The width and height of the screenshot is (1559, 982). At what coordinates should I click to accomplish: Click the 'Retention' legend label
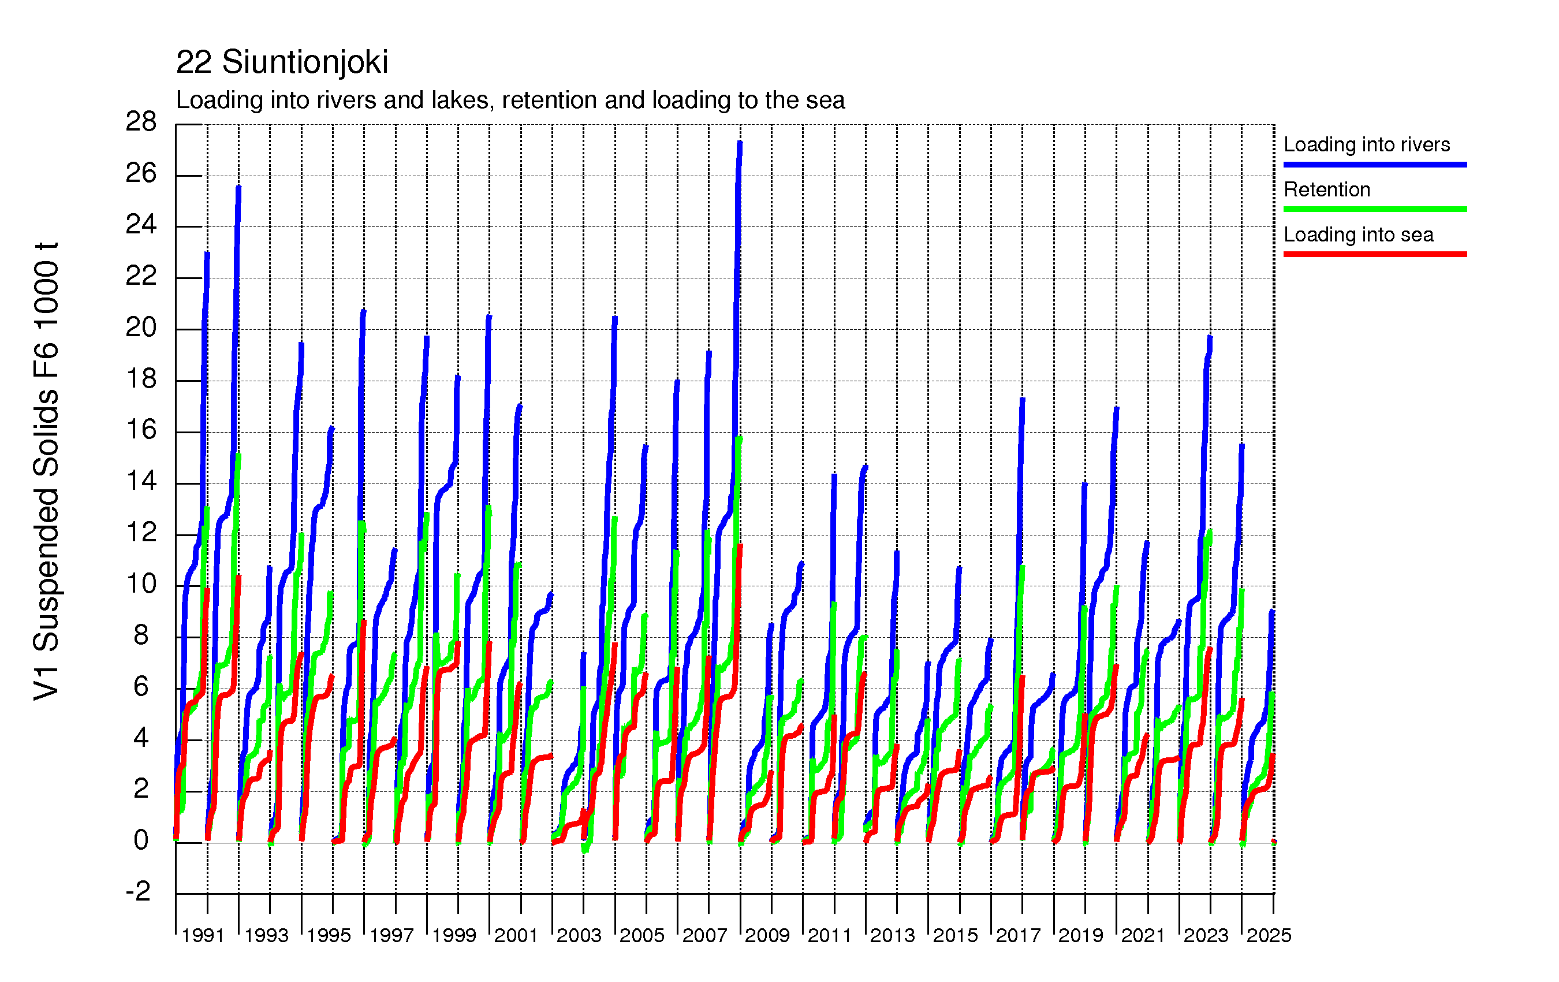click(1326, 189)
